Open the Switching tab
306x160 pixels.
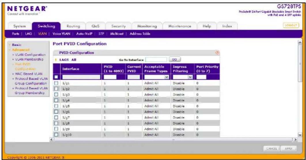tap(46, 26)
